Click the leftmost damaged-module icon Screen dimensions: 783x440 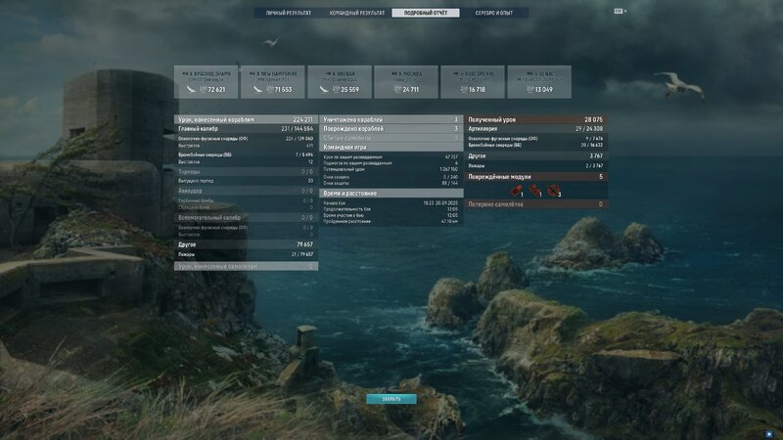(516, 191)
